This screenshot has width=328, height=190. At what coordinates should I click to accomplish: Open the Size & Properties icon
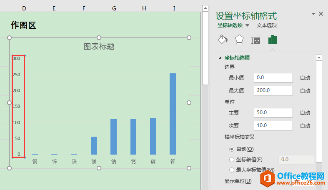pyautogui.click(x=255, y=40)
